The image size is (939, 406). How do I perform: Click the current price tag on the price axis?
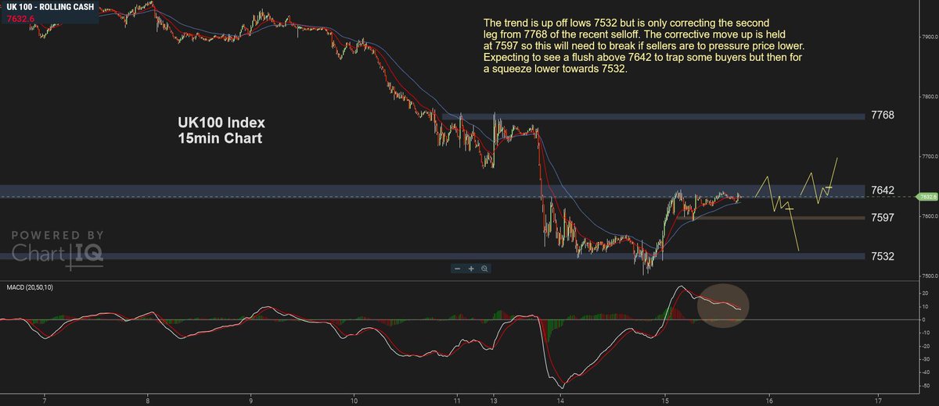pyautogui.click(x=928, y=197)
